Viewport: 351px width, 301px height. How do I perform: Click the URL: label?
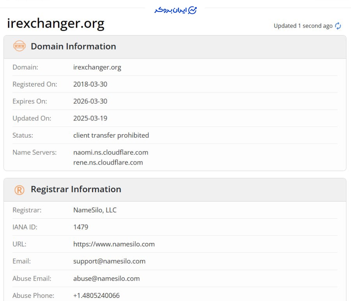19,244
